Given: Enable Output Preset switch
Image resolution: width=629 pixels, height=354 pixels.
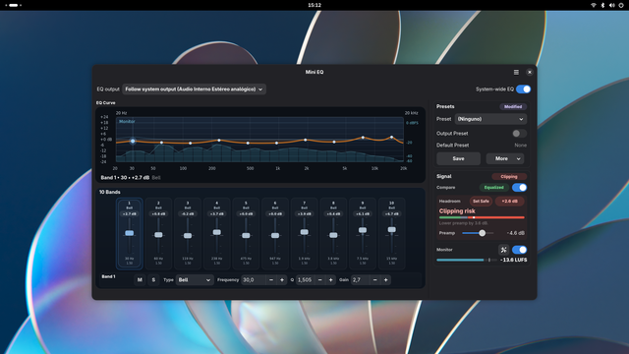Looking at the screenshot, I should [519, 134].
